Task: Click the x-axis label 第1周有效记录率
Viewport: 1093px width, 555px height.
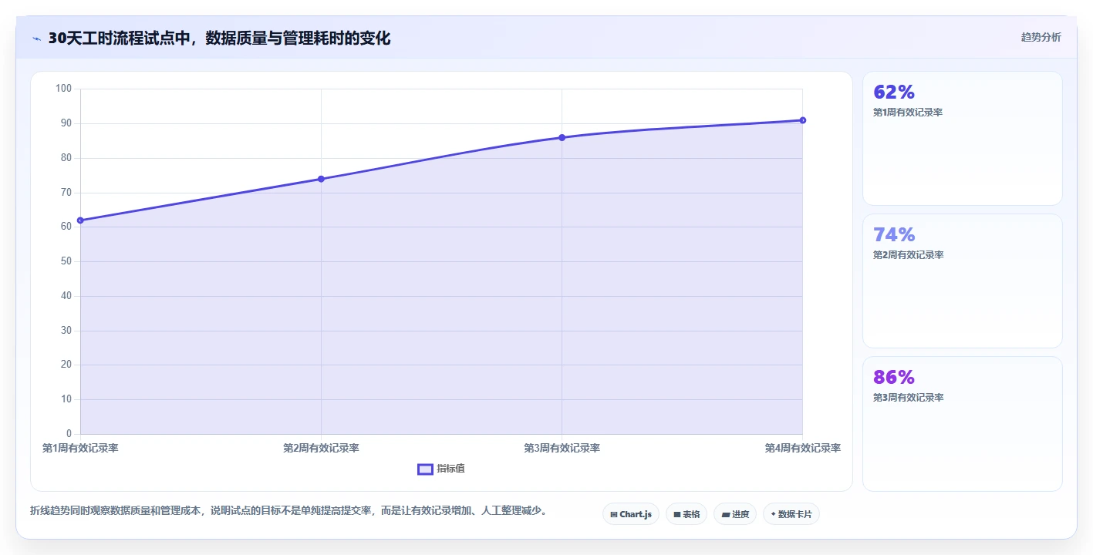Action: [x=80, y=448]
